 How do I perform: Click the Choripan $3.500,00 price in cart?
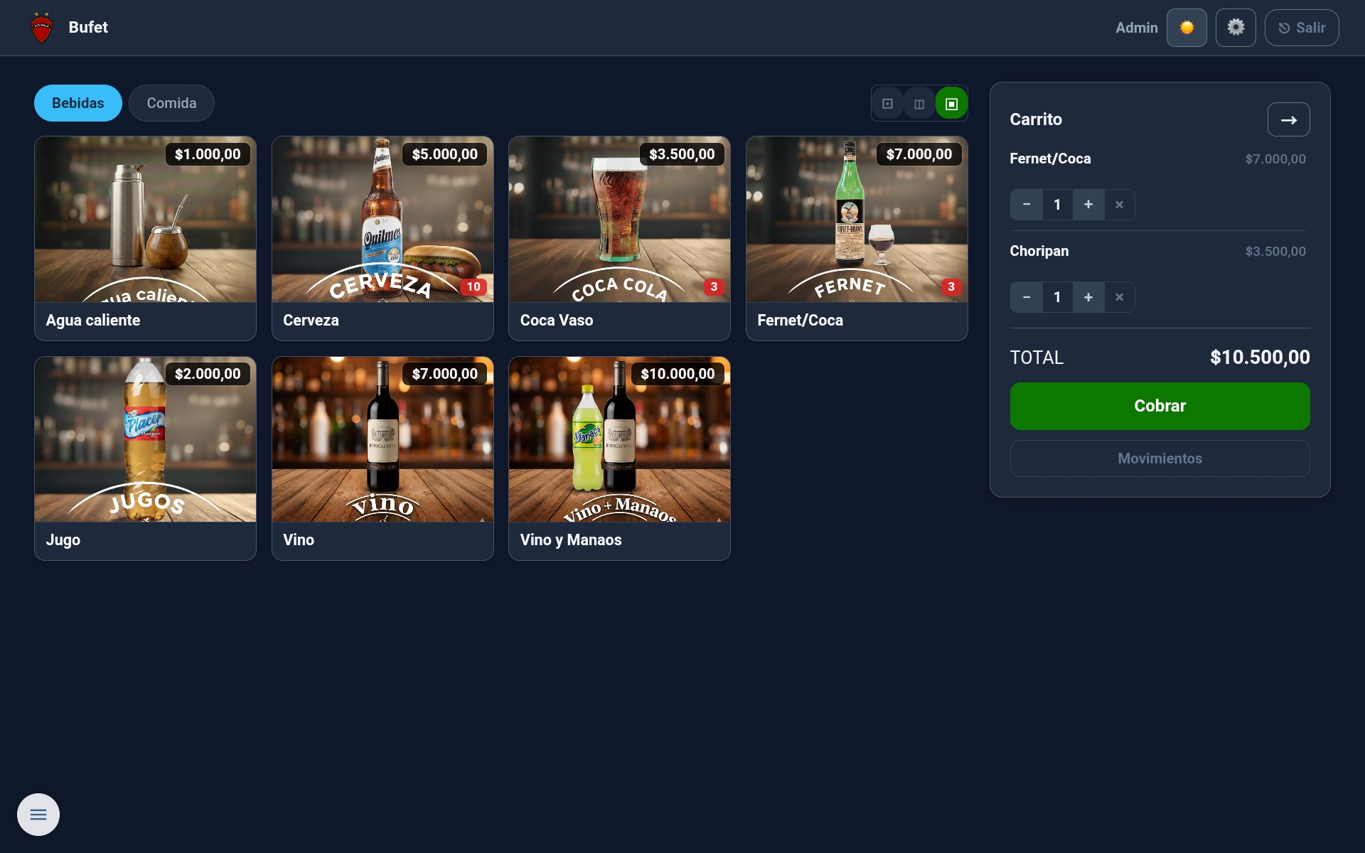pyautogui.click(x=1275, y=252)
